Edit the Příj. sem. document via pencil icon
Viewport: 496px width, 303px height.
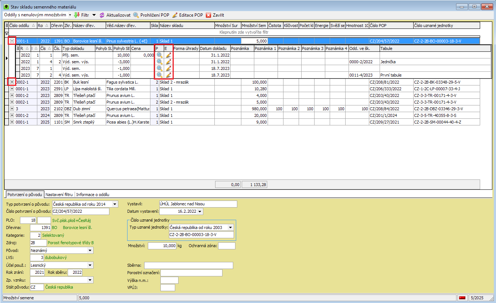click(169, 55)
